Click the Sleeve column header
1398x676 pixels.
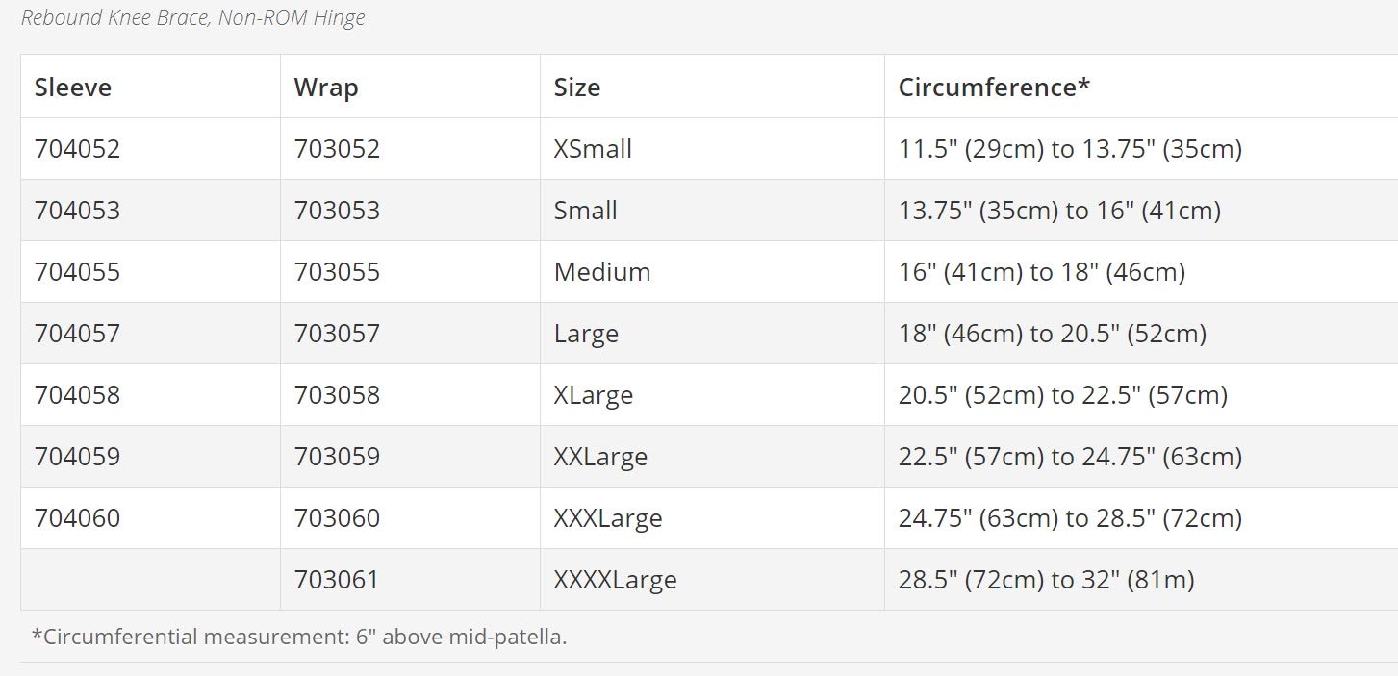pos(73,88)
